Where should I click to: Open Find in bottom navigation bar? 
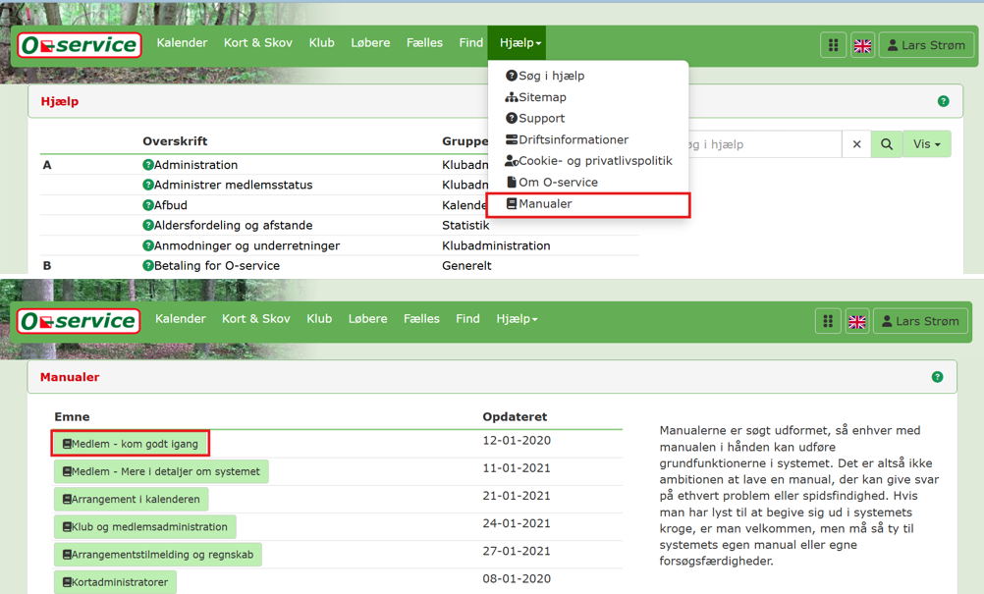click(x=467, y=319)
